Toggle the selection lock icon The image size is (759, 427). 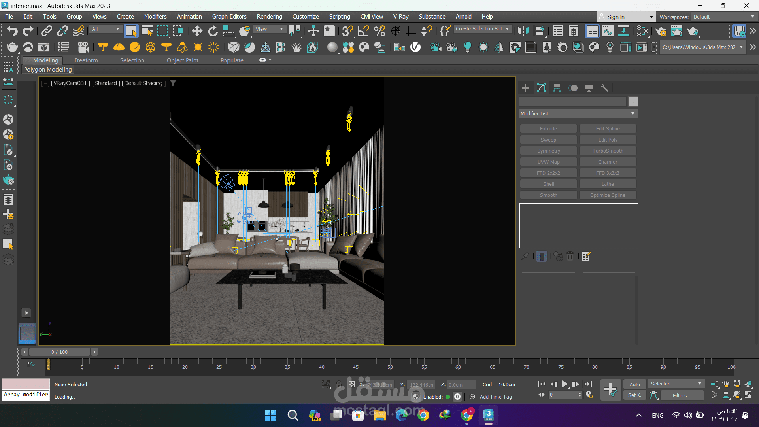(339, 384)
